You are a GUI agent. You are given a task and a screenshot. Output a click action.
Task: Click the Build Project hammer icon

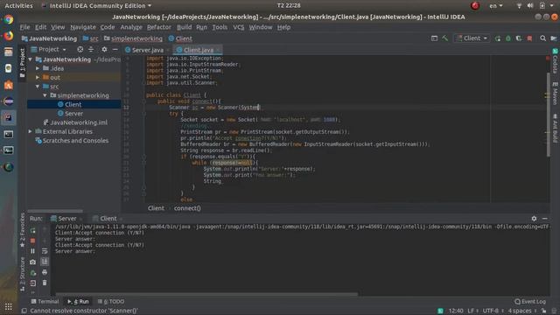[444, 38]
